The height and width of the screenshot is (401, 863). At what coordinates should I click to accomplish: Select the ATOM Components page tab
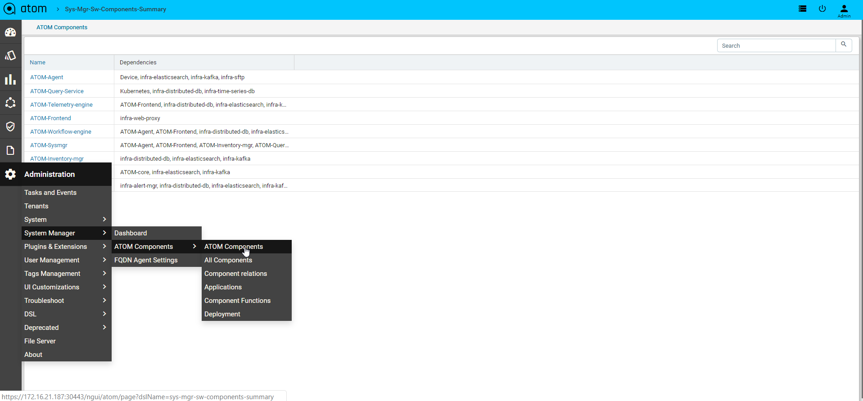[62, 27]
